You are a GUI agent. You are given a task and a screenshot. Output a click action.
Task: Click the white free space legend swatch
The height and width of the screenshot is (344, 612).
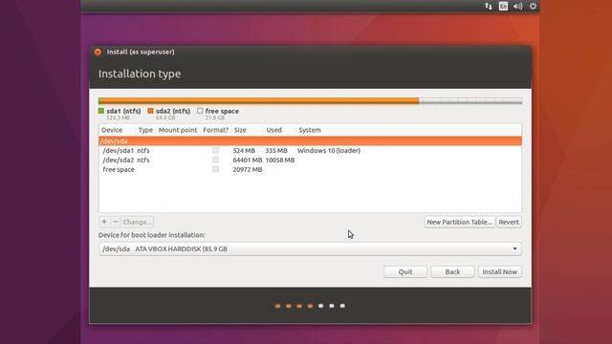(200, 111)
